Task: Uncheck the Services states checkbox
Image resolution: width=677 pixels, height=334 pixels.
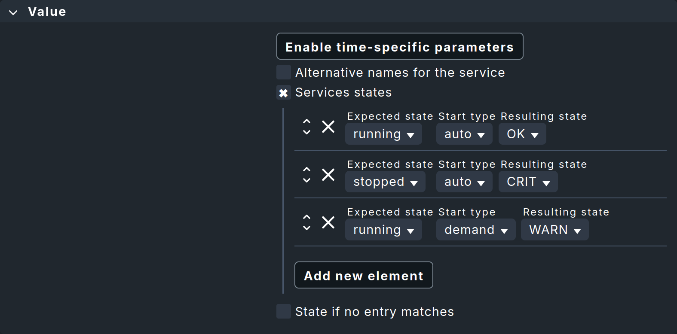Action: pos(284,92)
